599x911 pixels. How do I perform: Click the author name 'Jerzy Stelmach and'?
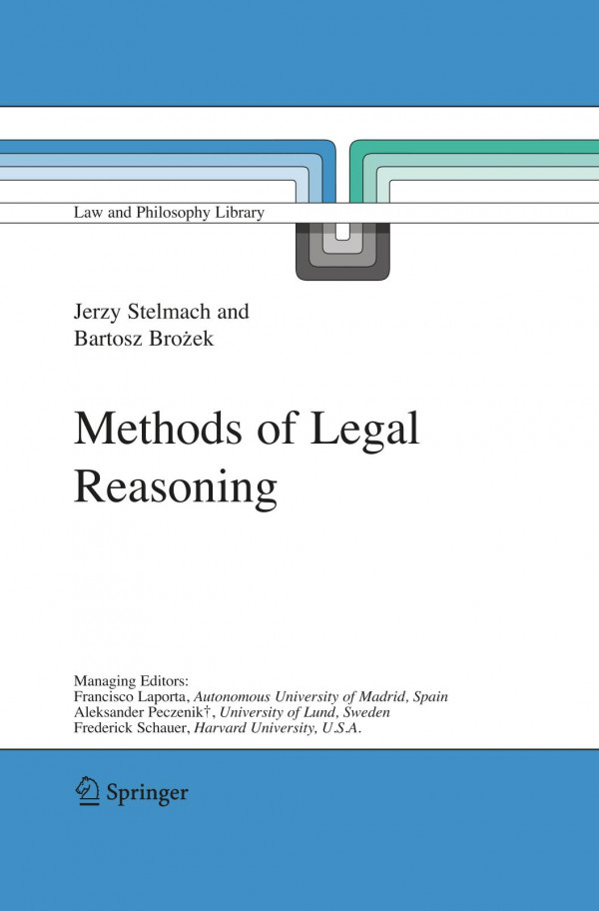pos(162,312)
